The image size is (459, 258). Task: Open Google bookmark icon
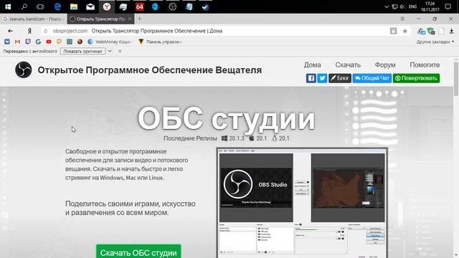click(38, 42)
